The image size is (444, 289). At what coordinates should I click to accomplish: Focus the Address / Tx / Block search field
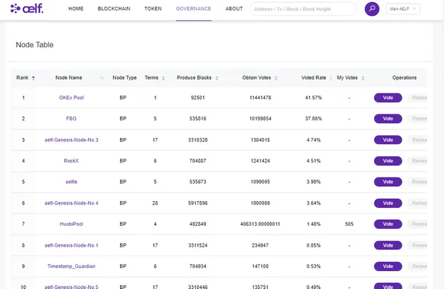[x=303, y=9]
